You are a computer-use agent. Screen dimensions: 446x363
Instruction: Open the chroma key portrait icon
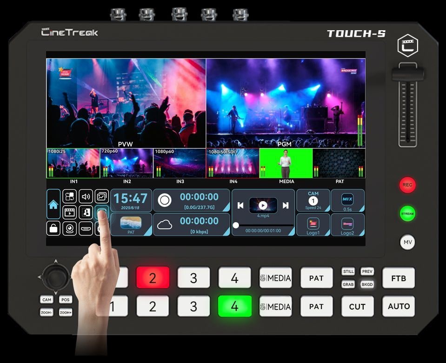[86, 212]
